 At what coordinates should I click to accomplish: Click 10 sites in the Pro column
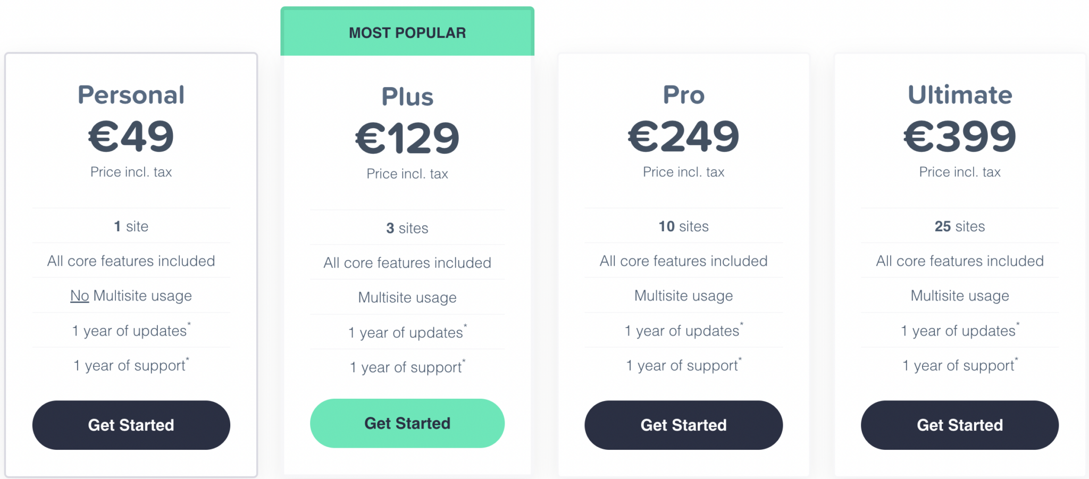click(x=684, y=226)
